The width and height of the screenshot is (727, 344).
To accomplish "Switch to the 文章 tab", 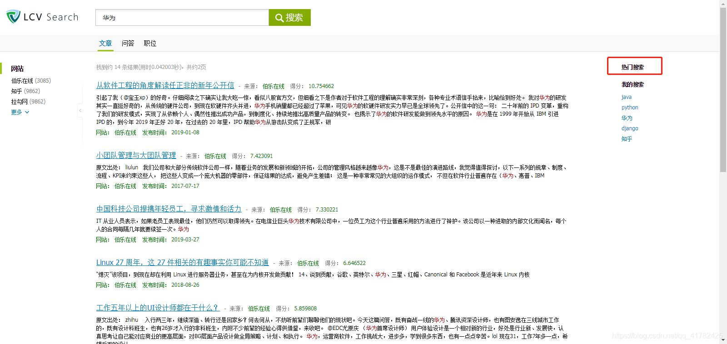I will click(x=105, y=43).
